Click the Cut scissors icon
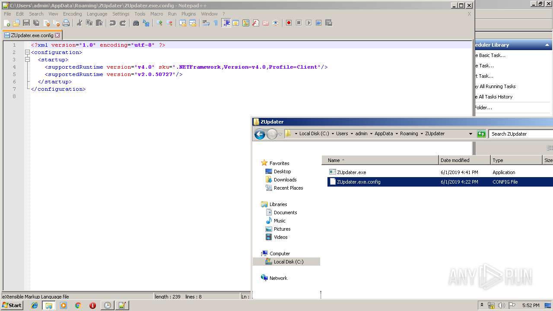 (79, 23)
